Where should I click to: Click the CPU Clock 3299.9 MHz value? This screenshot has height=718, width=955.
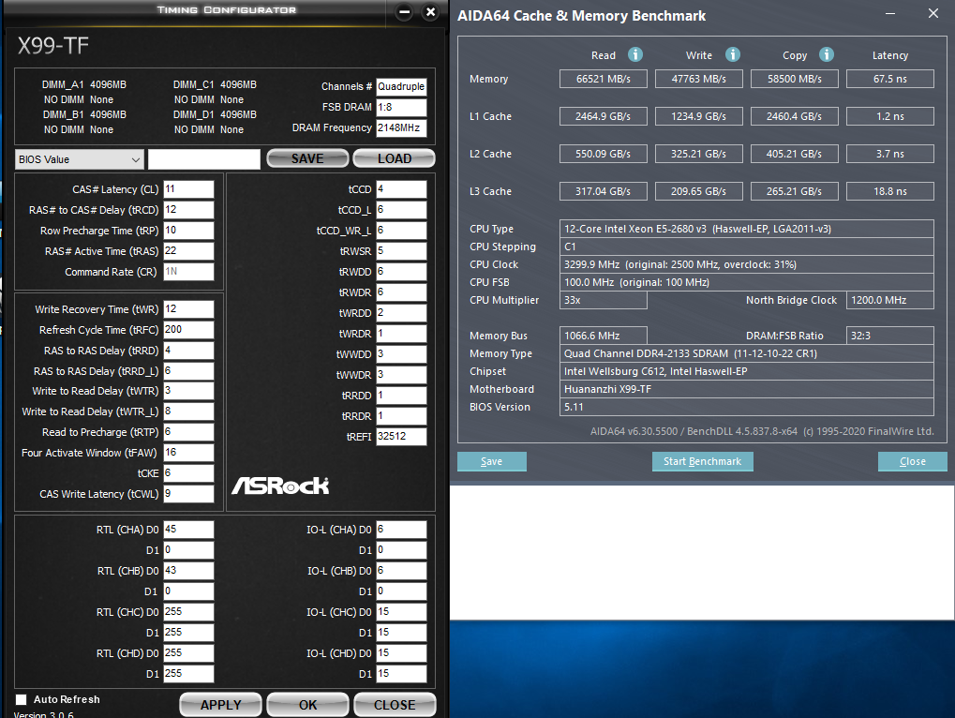tap(747, 264)
